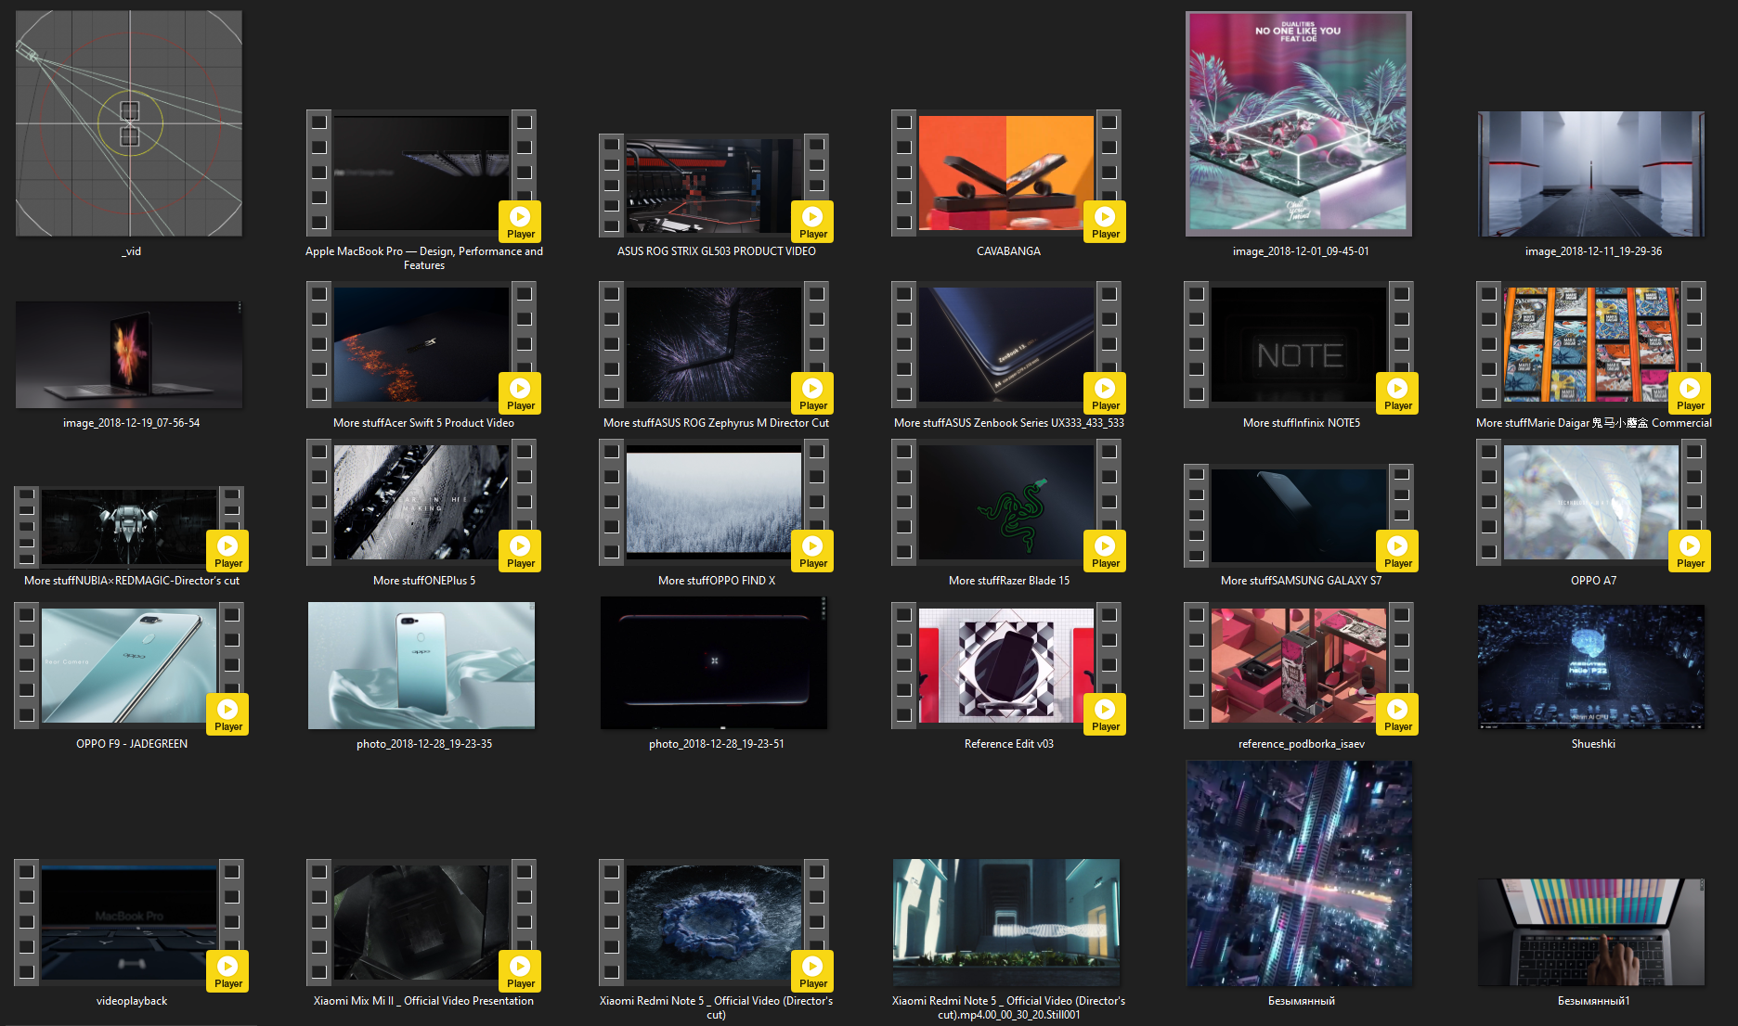The image size is (1738, 1026).
Task: Select image_2018-12-11_19-29-36 thumbnail
Action: point(1591,173)
